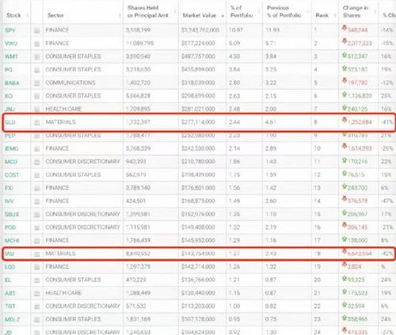Select shares held value 3,768,339
Image resolution: width=396 pixels, height=335 pixels.
pyautogui.click(x=138, y=149)
